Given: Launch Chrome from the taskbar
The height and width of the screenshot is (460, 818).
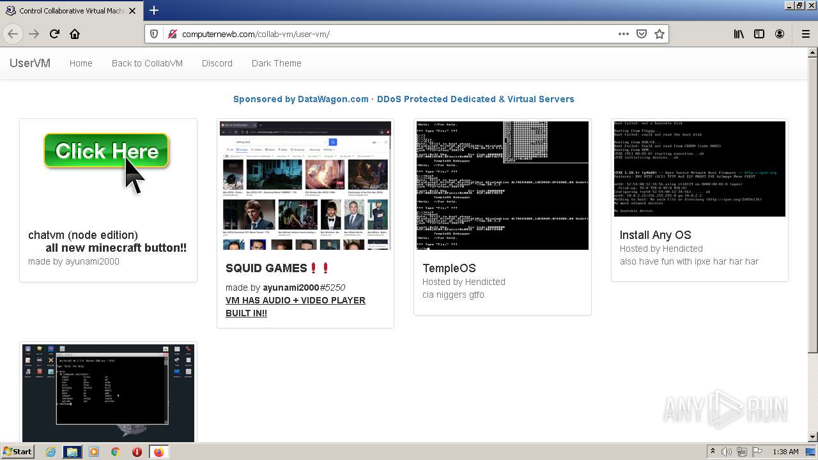Looking at the screenshot, I should coord(116,452).
